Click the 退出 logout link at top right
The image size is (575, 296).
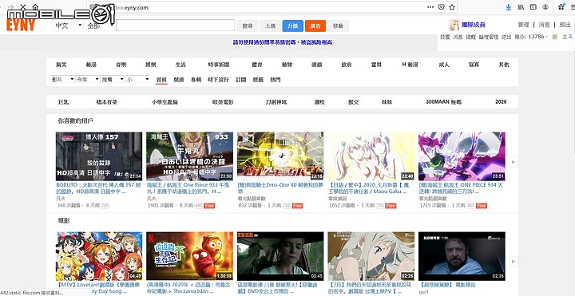pos(565,25)
